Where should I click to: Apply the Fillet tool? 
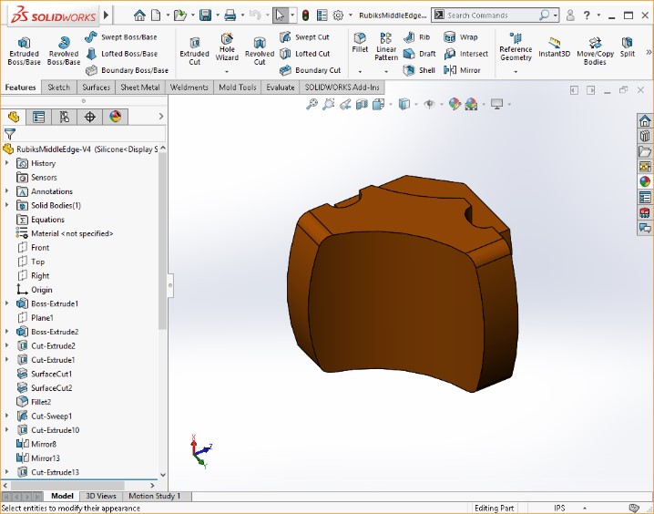point(360,43)
